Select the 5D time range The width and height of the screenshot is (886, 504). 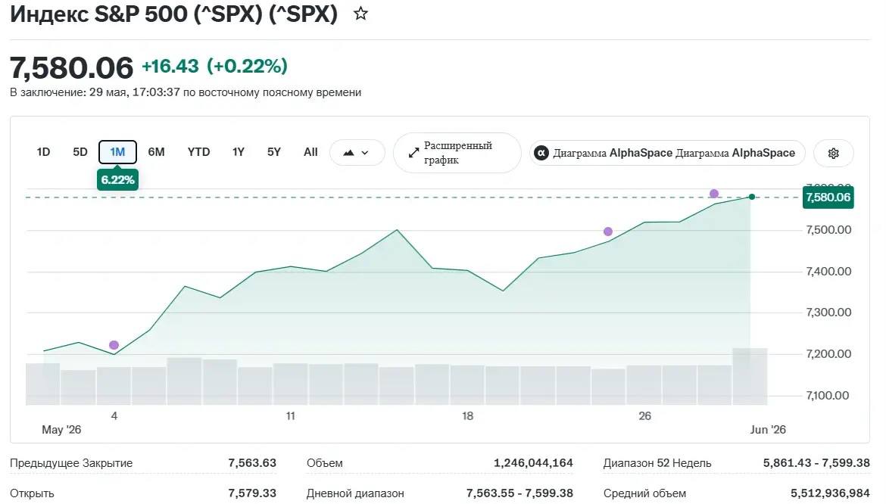[80, 152]
